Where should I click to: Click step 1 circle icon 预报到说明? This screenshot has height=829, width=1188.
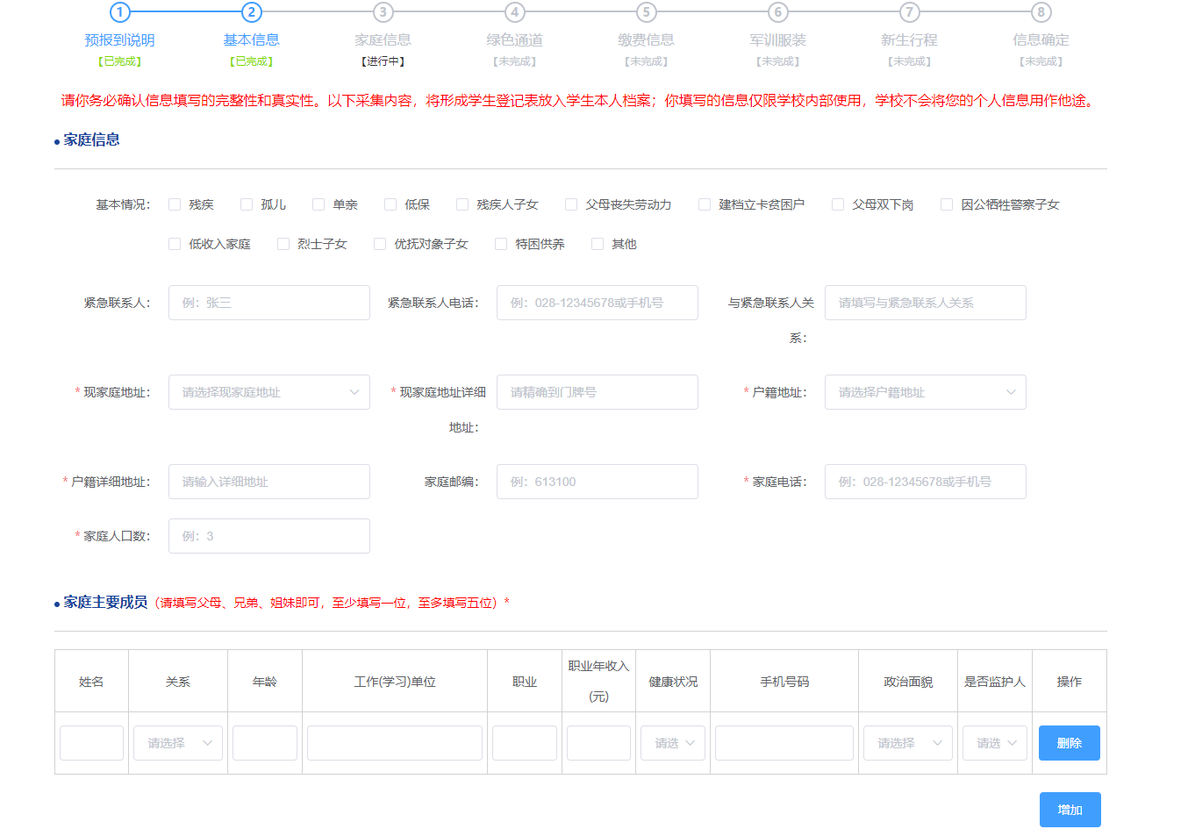tap(119, 12)
